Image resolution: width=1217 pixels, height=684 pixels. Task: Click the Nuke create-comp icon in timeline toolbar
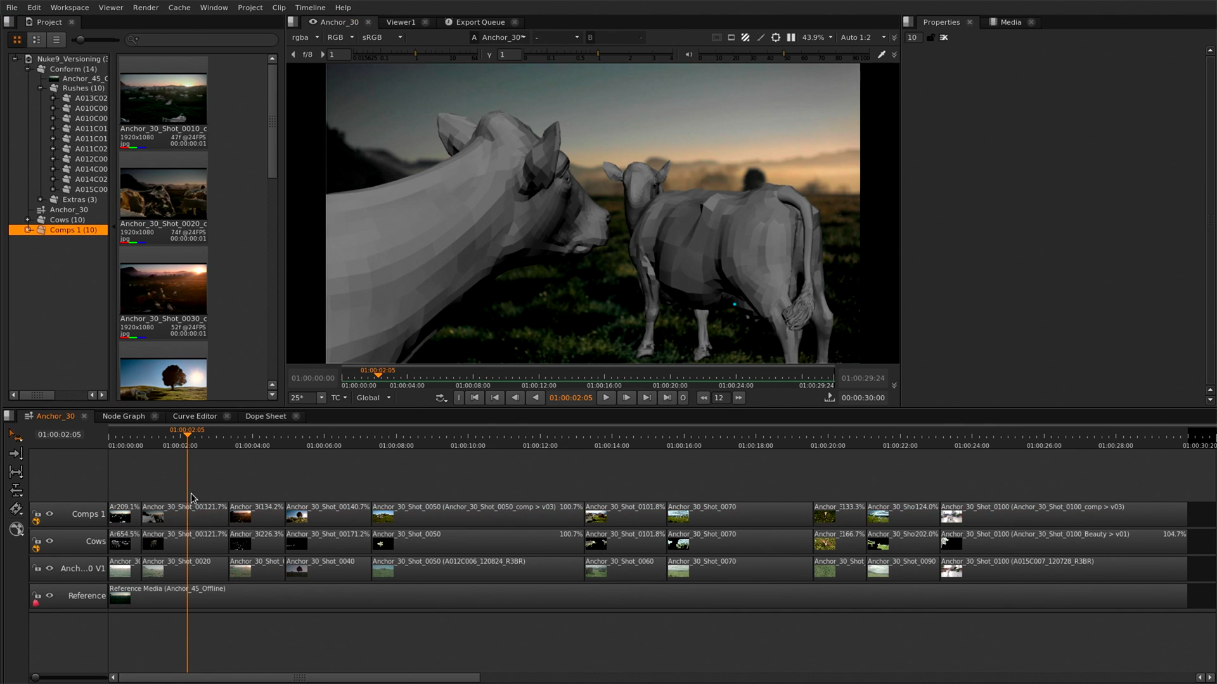(x=16, y=529)
